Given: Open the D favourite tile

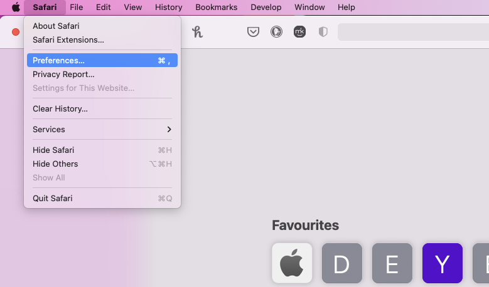Looking at the screenshot, I should click(x=342, y=263).
